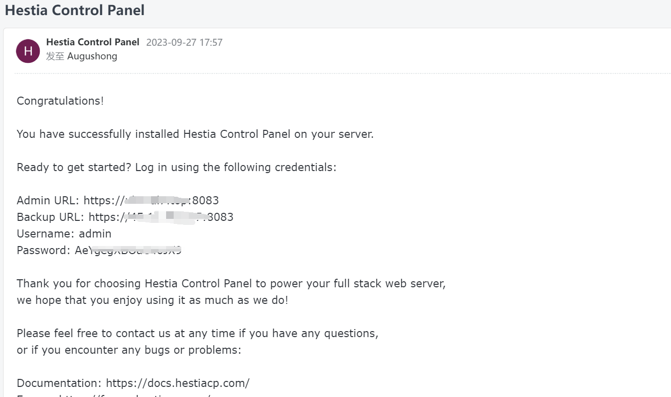The width and height of the screenshot is (671, 397).
Task: Click the sender name Hestia Control Panel
Action: click(93, 42)
